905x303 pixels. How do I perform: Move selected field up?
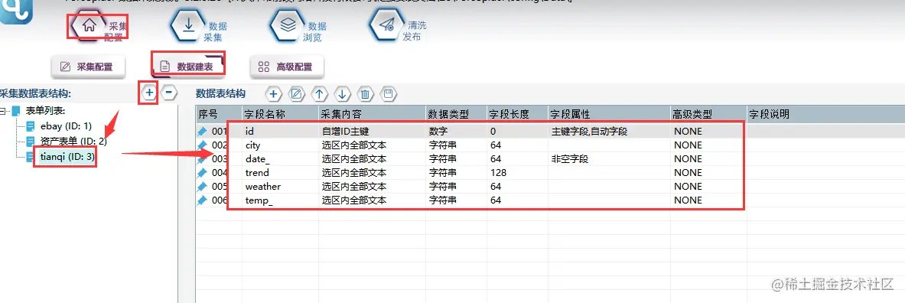[319, 93]
